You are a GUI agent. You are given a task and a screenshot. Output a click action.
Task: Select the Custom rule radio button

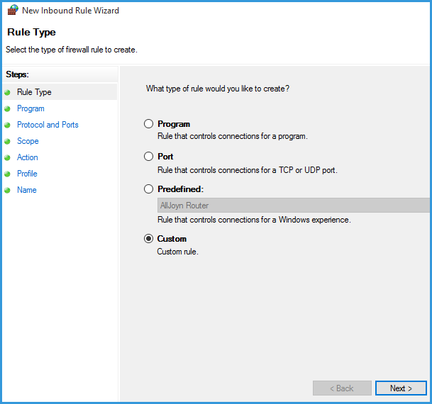pyautogui.click(x=149, y=239)
